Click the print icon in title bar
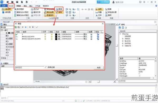The image size is (158, 103). click(27, 2)
